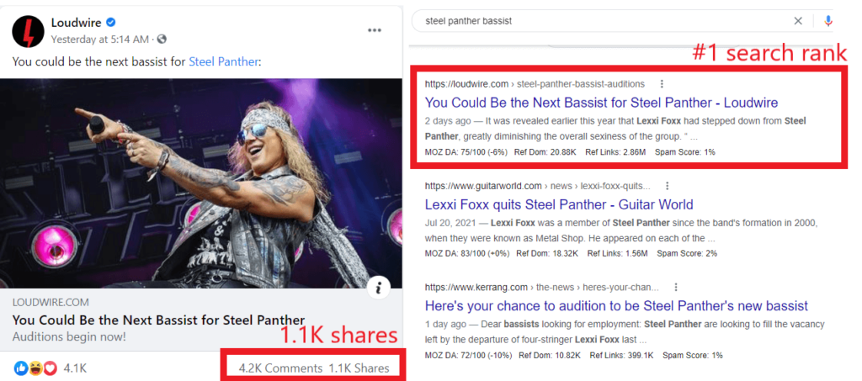The width and height of the screenshot is (862, 381).
Task: Click the public audience globe icon
Action: 162,39
